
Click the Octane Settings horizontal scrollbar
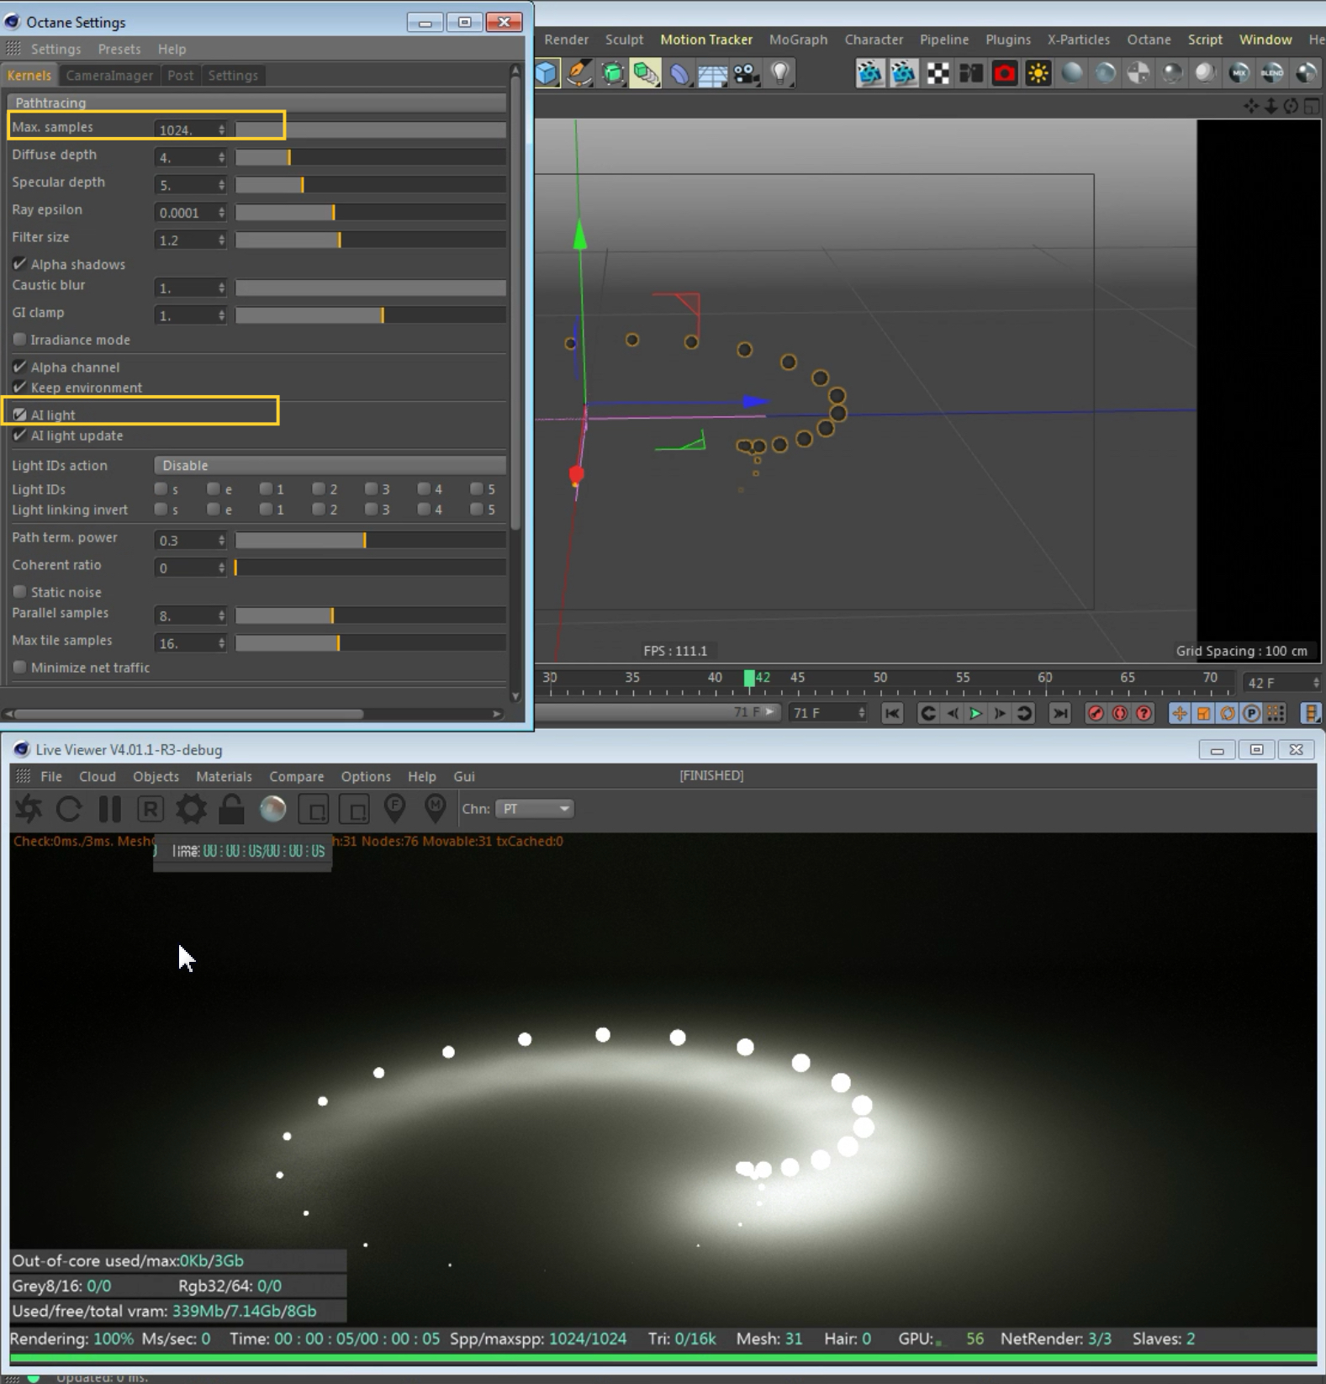(x=189, y=714)
